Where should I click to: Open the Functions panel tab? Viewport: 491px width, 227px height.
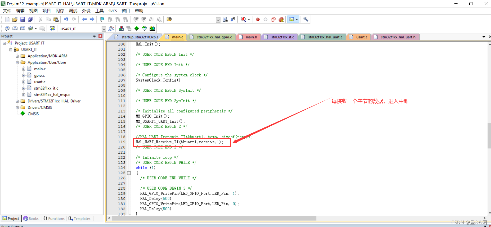point(54,219)
